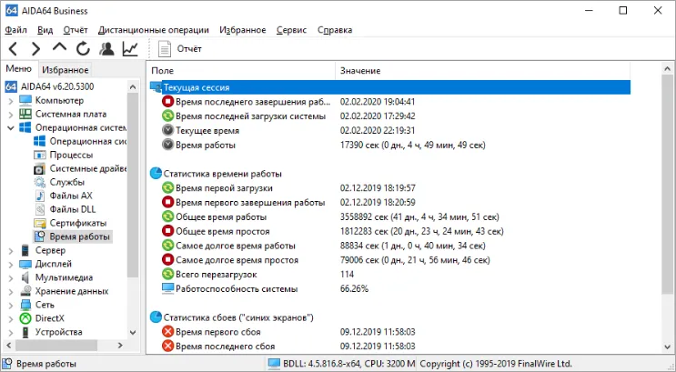
Task: Click the main panel scroll up arrow
Action: click(x=668, y=69)
